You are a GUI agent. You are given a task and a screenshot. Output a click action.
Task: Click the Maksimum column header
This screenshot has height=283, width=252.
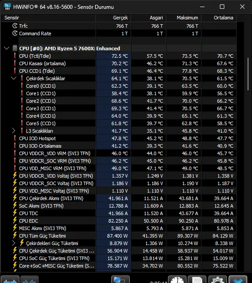(183, 18)
